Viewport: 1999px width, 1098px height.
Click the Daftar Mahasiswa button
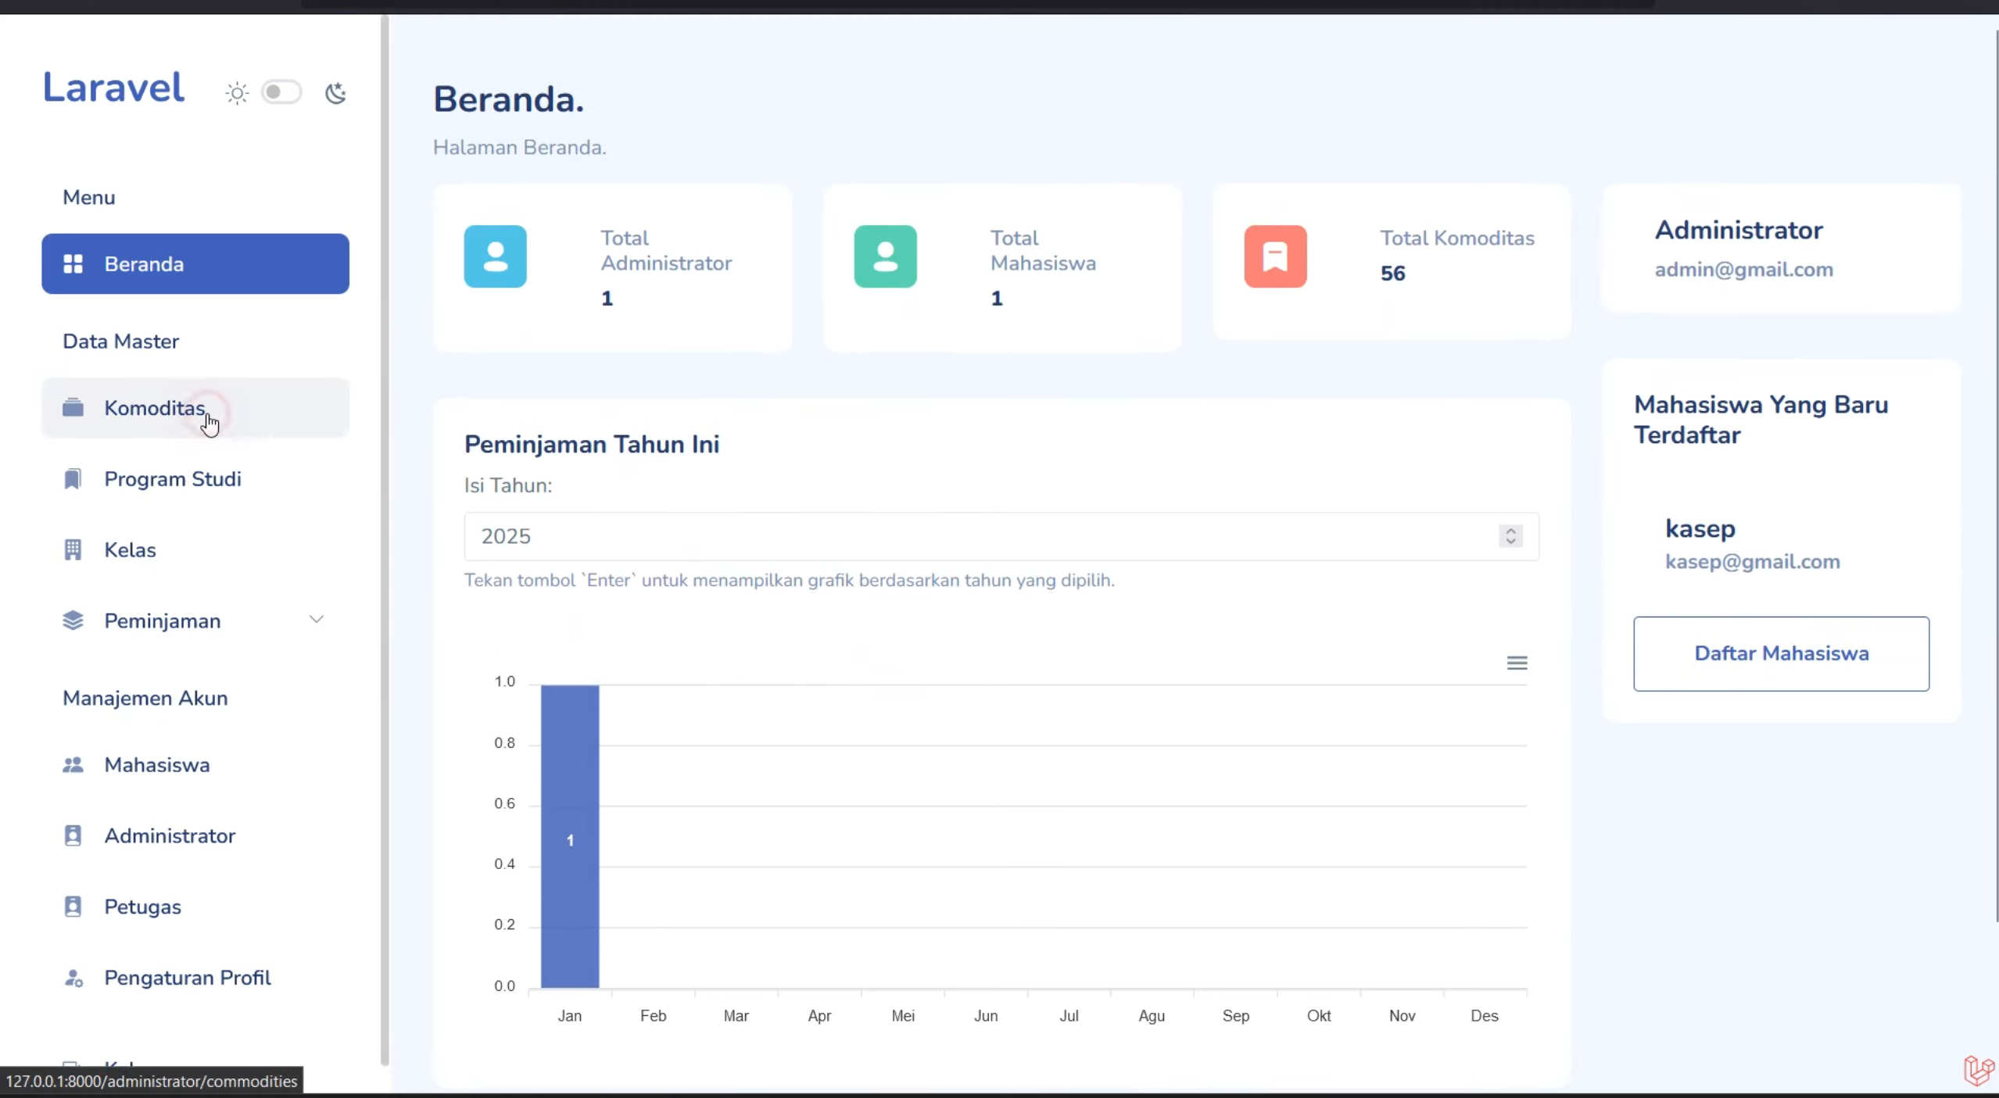coord(1781,654)
